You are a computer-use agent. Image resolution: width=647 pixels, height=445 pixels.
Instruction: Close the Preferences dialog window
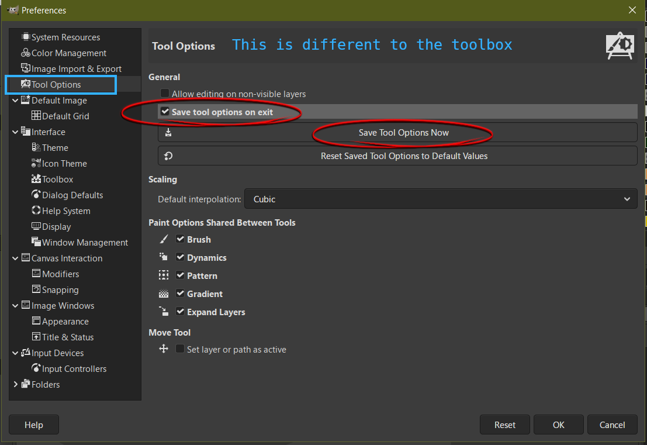632,10
